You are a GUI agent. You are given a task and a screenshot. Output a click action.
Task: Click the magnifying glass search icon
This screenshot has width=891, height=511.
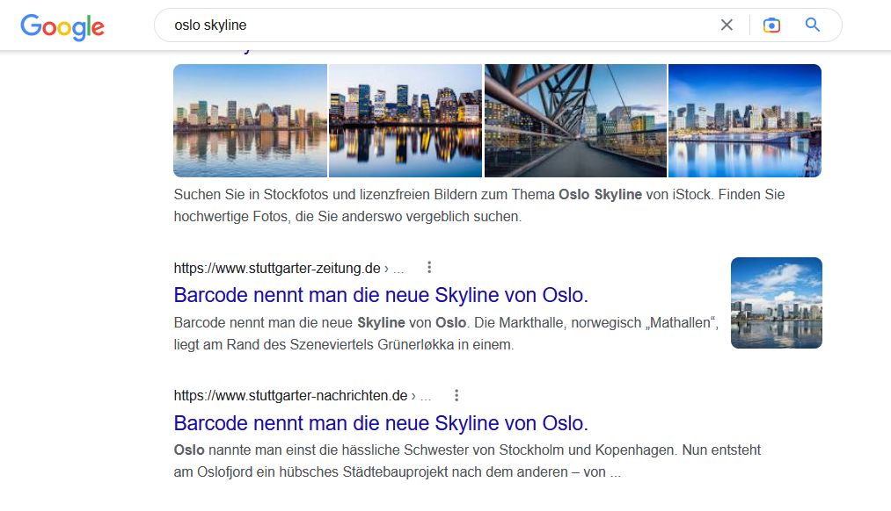click(813, 25)
